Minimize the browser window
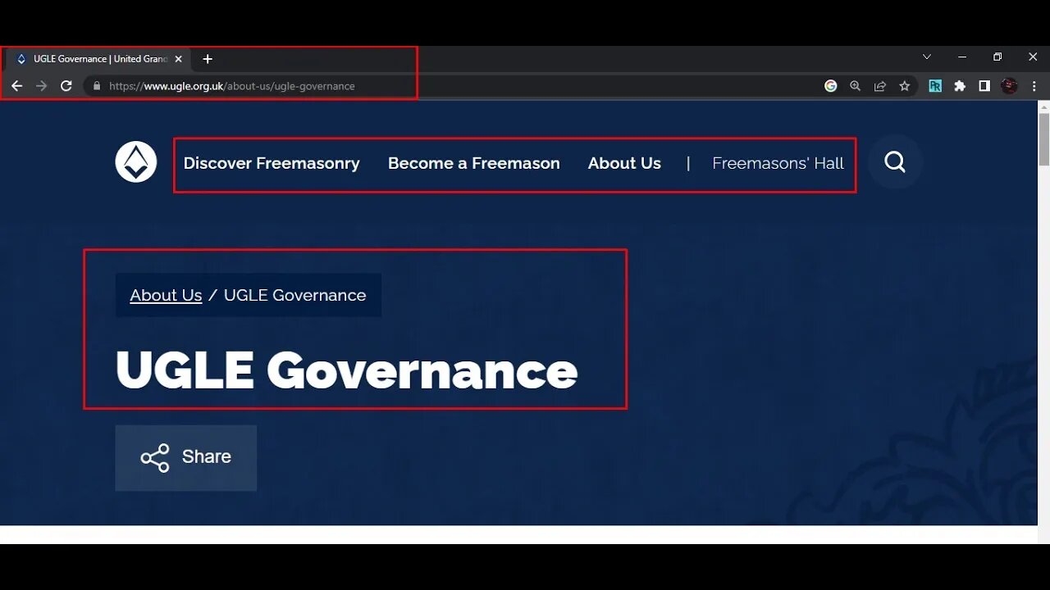This screenshot has height=590, width=1050. tap(962, 57)
